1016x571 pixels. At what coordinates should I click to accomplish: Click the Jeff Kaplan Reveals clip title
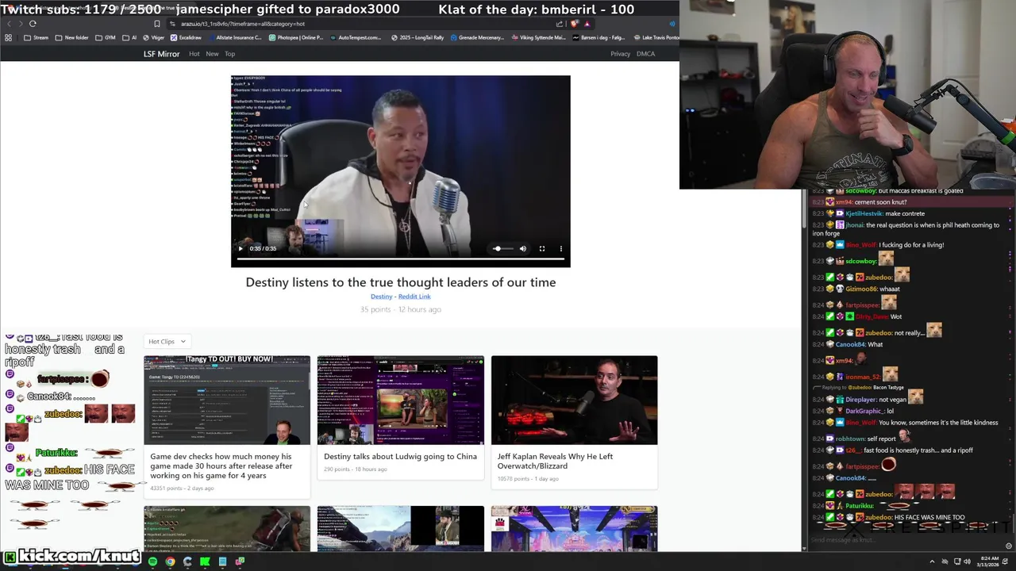click(x=555, y=461)
